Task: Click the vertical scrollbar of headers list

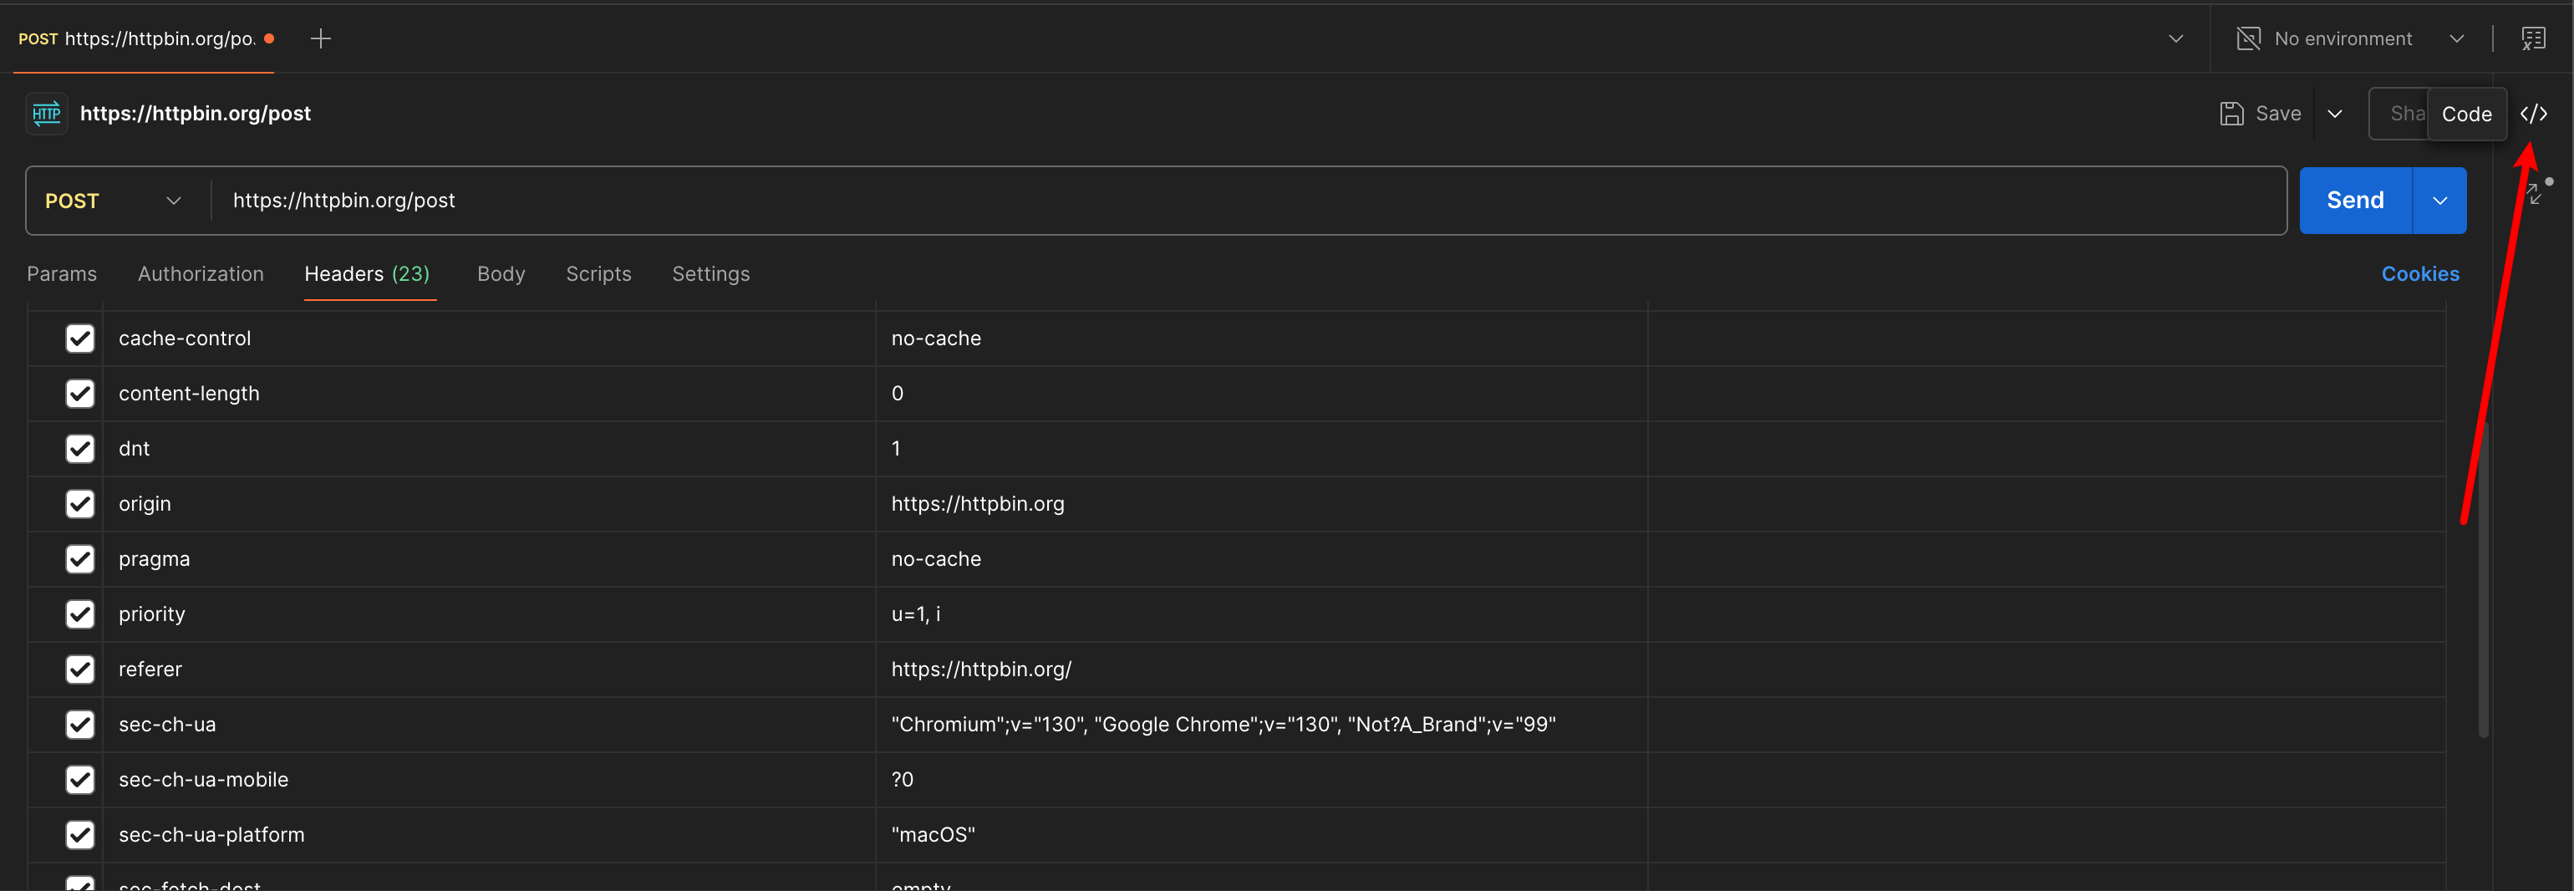Action: [x=2482, y=579]
